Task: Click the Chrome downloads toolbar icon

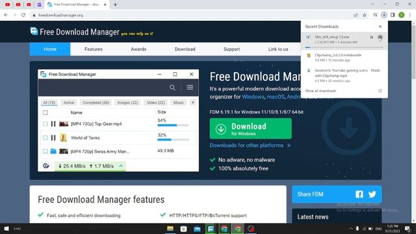Action: [384, 15]
